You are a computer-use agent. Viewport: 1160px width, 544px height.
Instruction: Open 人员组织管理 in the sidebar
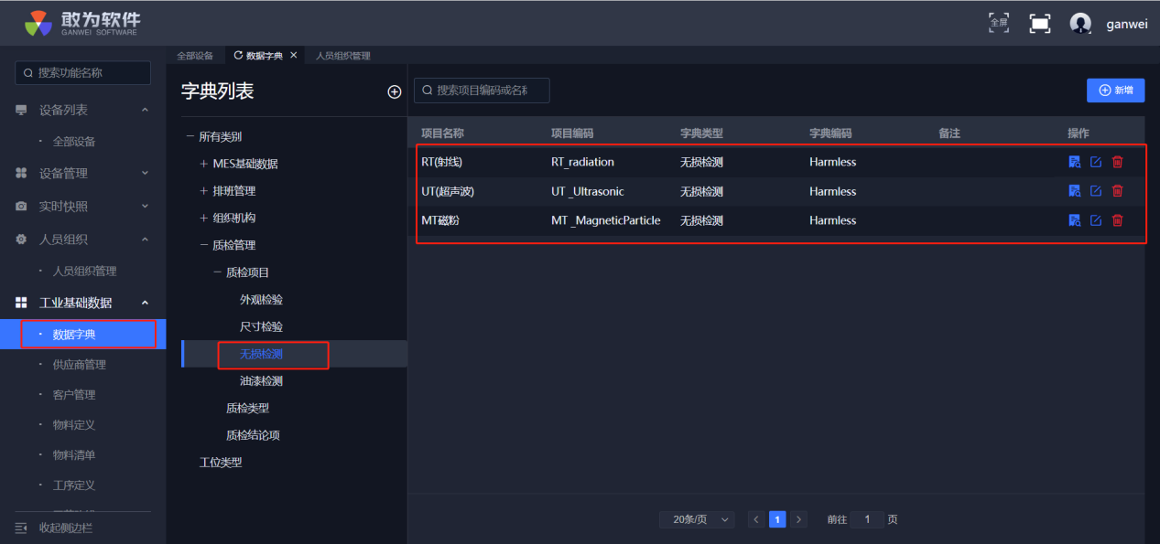(x=83, y=272)
